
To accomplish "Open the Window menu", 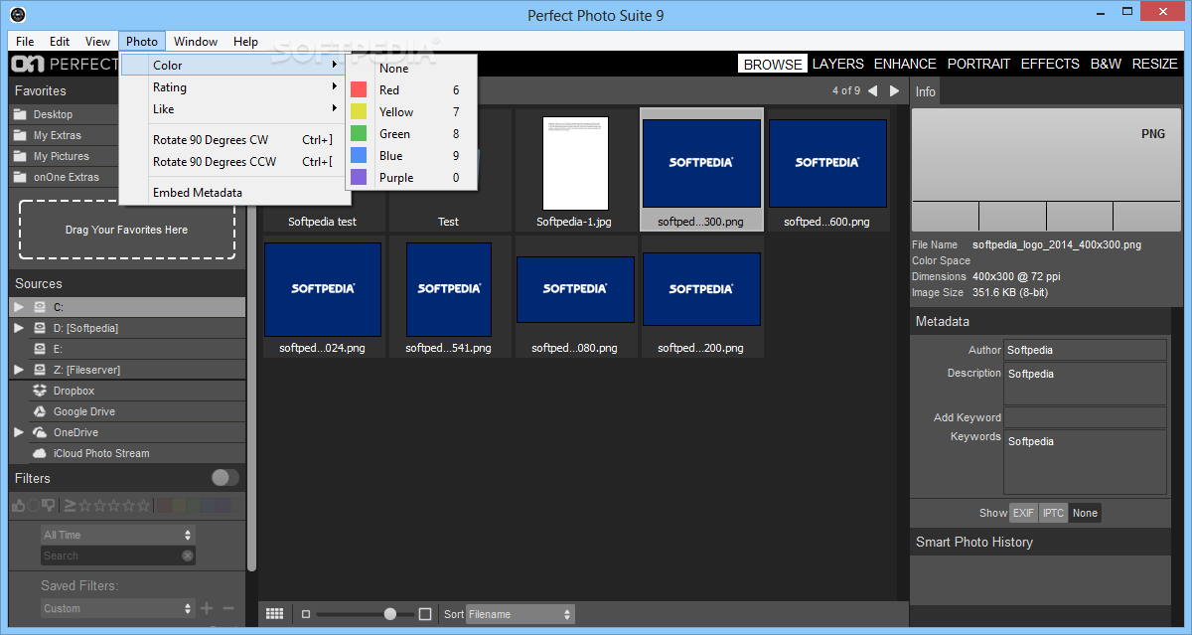I will pyautogui.click(x=196, y=42).
